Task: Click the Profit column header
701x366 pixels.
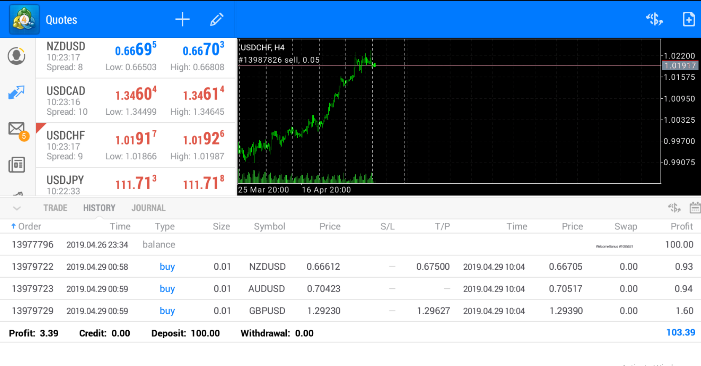Action: [x=682, y=226]
